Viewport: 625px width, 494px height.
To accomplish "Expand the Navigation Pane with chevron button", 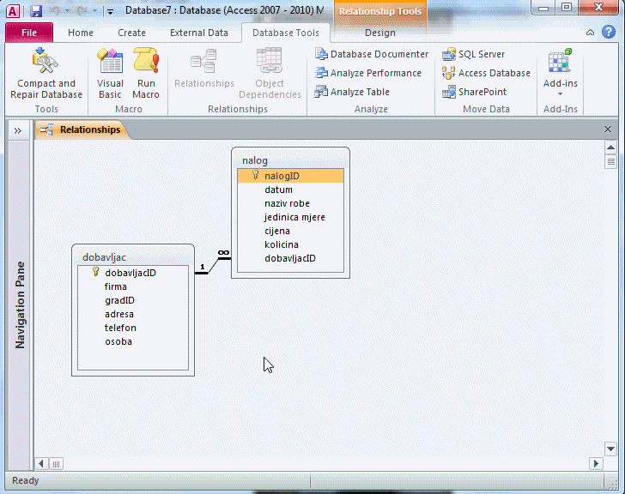I will coord(18,130).
